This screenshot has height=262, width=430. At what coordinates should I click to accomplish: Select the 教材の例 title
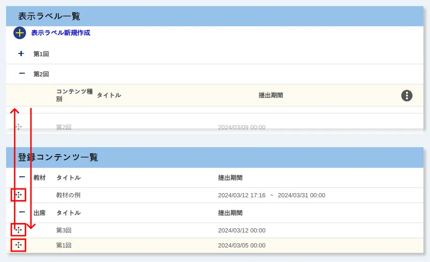(68, 195)
